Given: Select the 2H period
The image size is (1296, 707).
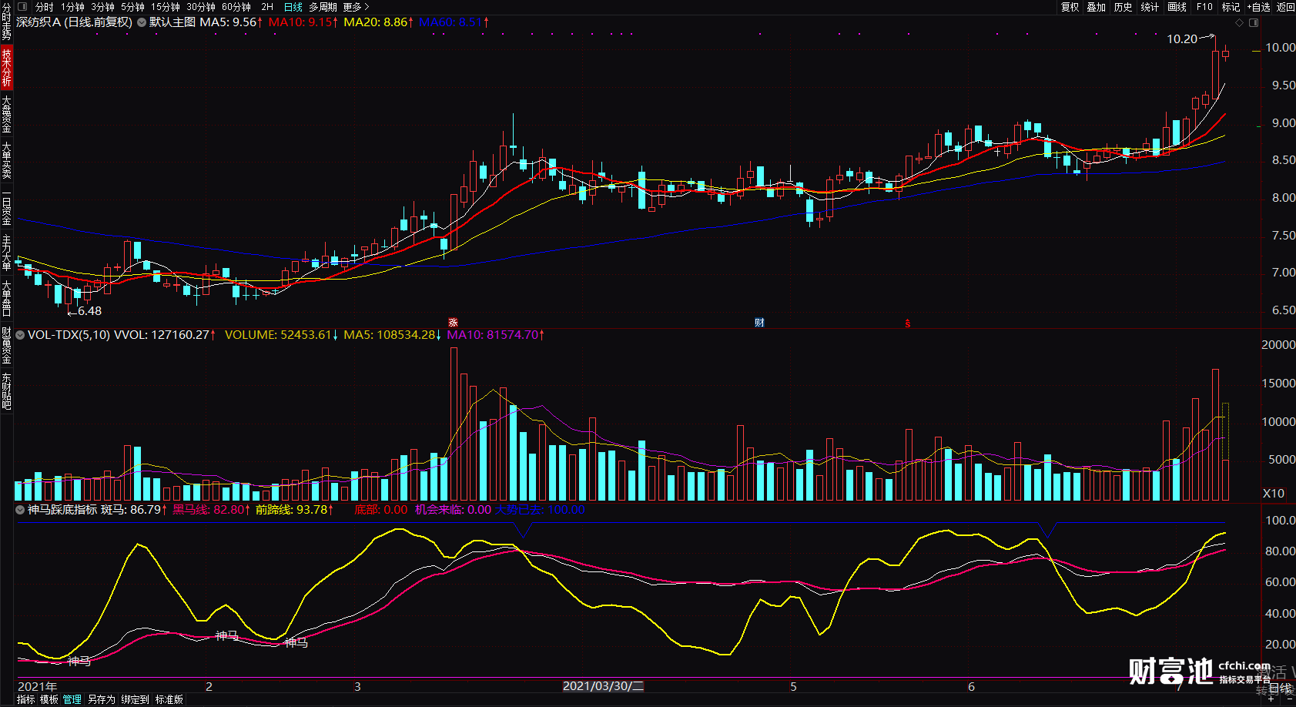Looking at the screenshot, I should point(267,7).
